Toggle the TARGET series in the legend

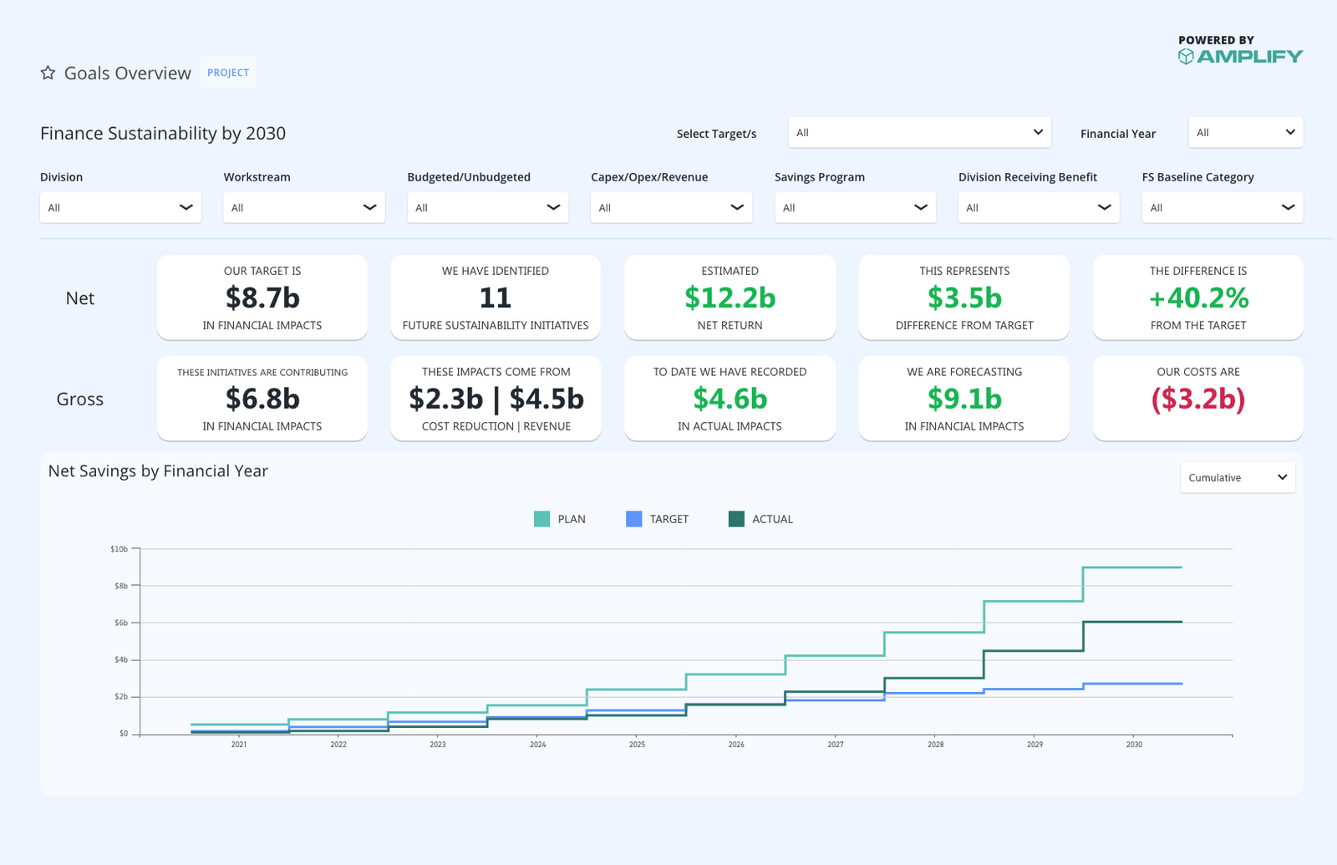click(634, 519)
